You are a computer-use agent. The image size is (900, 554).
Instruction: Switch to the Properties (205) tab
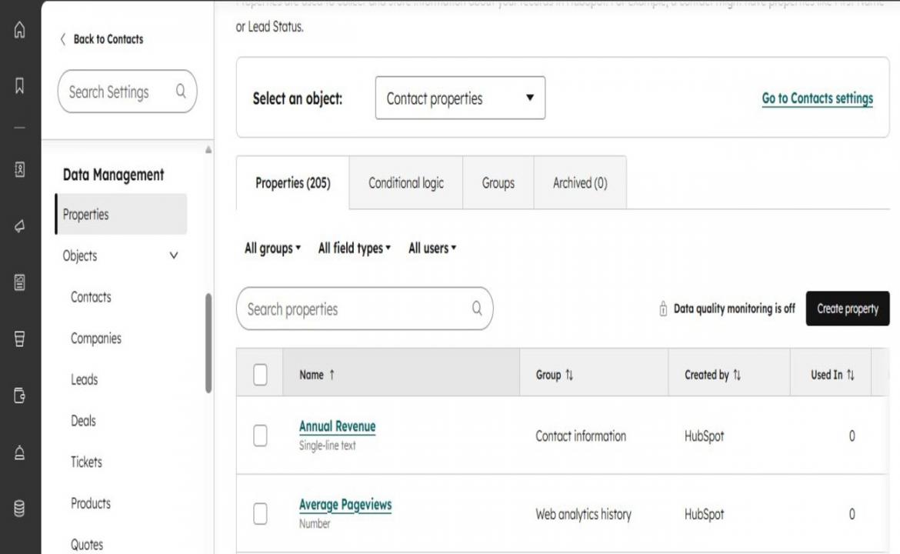click(293, 182)
